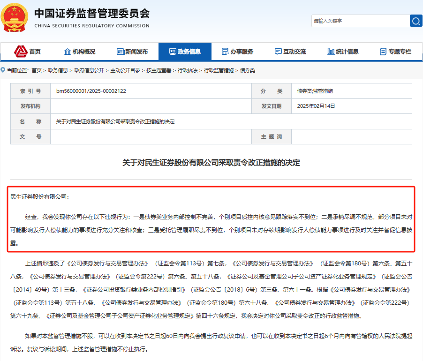Click the 名称 table label
This screenshot has height=361, width=423.
pos(30,121)
